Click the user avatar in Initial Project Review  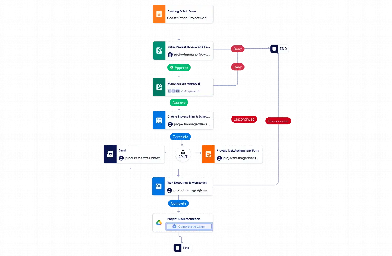170,55
